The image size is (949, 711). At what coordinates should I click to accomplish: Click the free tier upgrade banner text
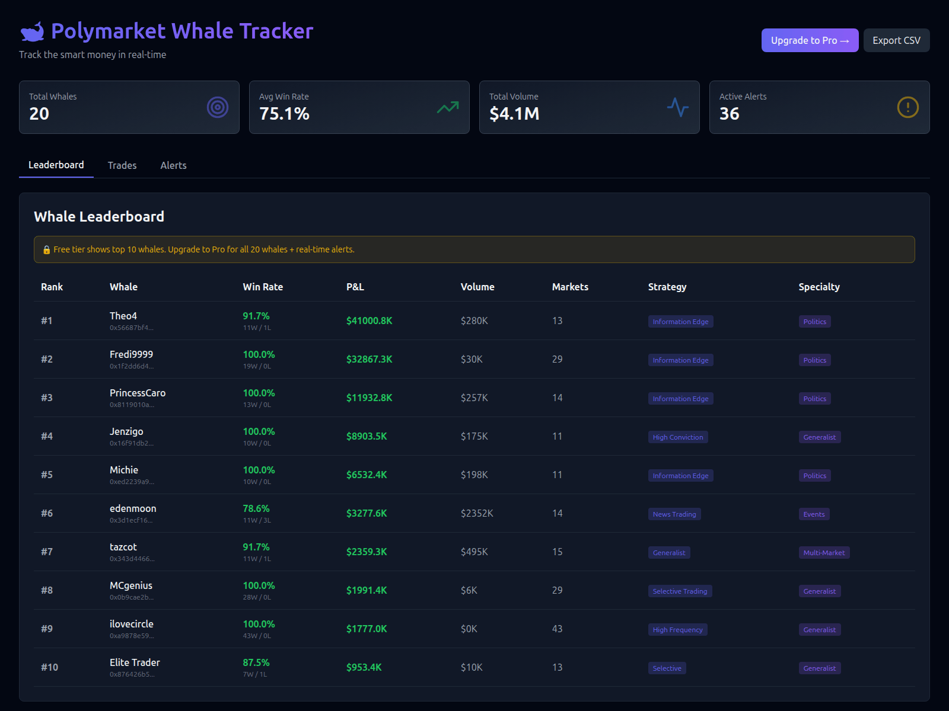click(204, 249)
